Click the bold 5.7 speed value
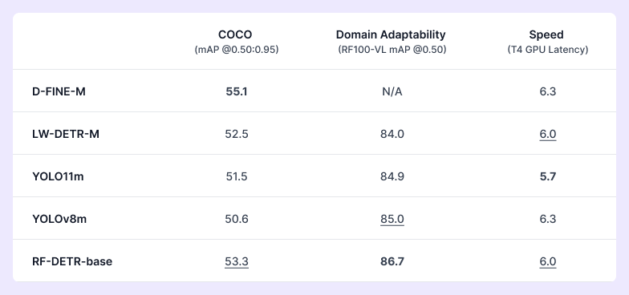Image resolution: width=629 pixels, height=295 pixels. 547,176
